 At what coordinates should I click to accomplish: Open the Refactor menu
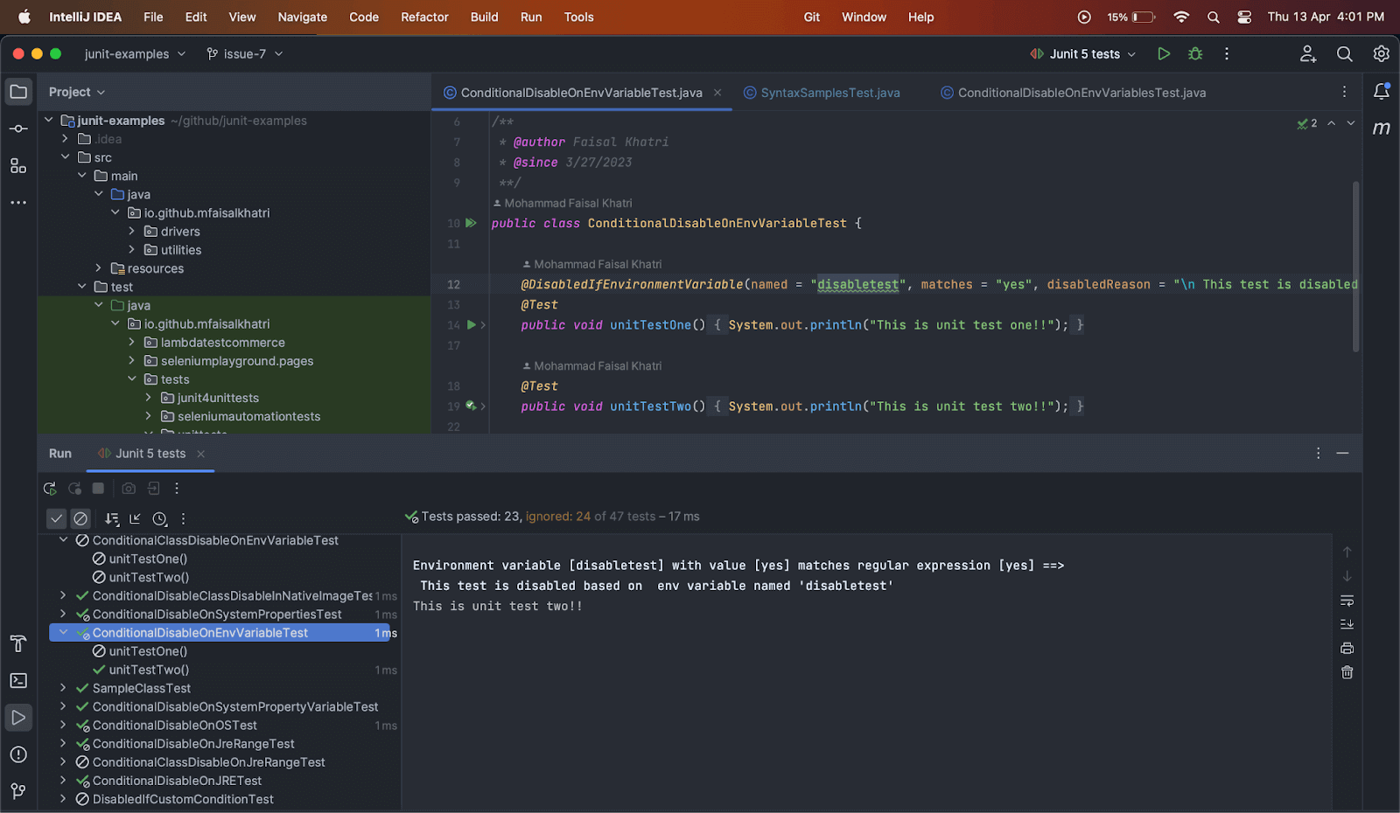[x=424, y=17]
